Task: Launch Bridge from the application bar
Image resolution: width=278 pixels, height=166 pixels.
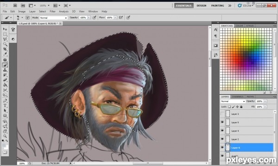Action: (x=15, y=6)
